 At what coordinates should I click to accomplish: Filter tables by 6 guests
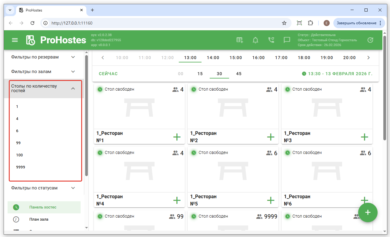point(17,131)
